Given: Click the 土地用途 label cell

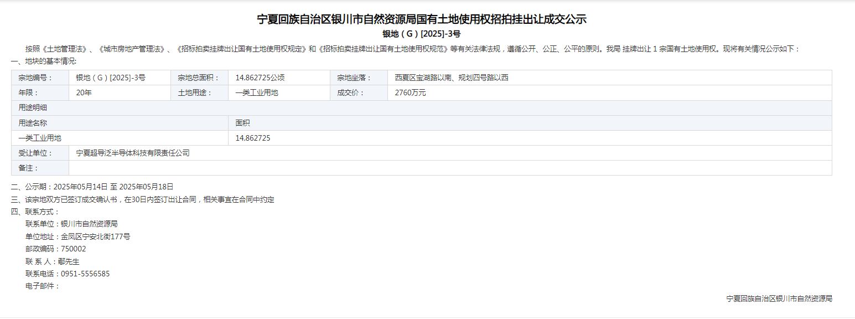Looking at the screenshot, I should click(x=199, y=92).
